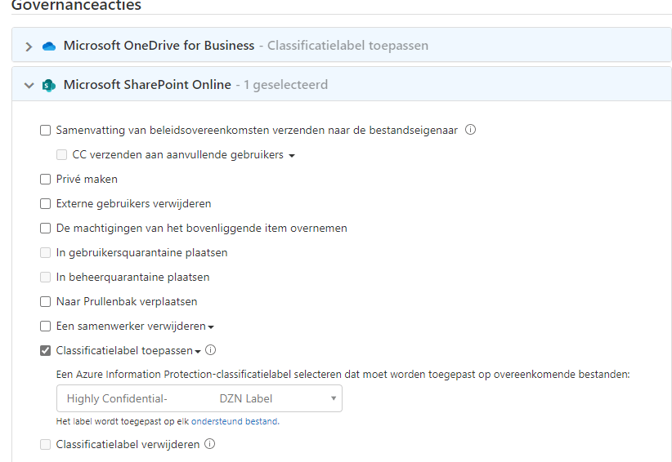Open the Highly Confidential DZN Label combo box
The image size is (672, 462).
coord(199,398)
